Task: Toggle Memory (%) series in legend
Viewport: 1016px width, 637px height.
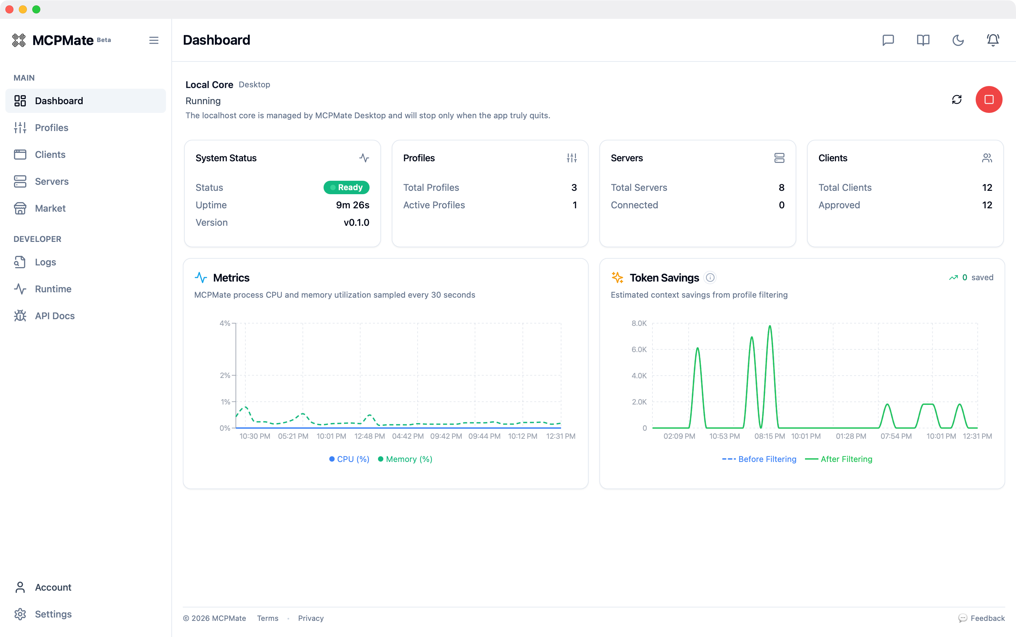Action: coord(405,459)
